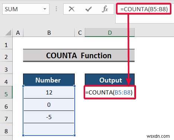Click the formula bar vertical dots handle
Viewport: 174px width, 140px height.
[56, 9]
